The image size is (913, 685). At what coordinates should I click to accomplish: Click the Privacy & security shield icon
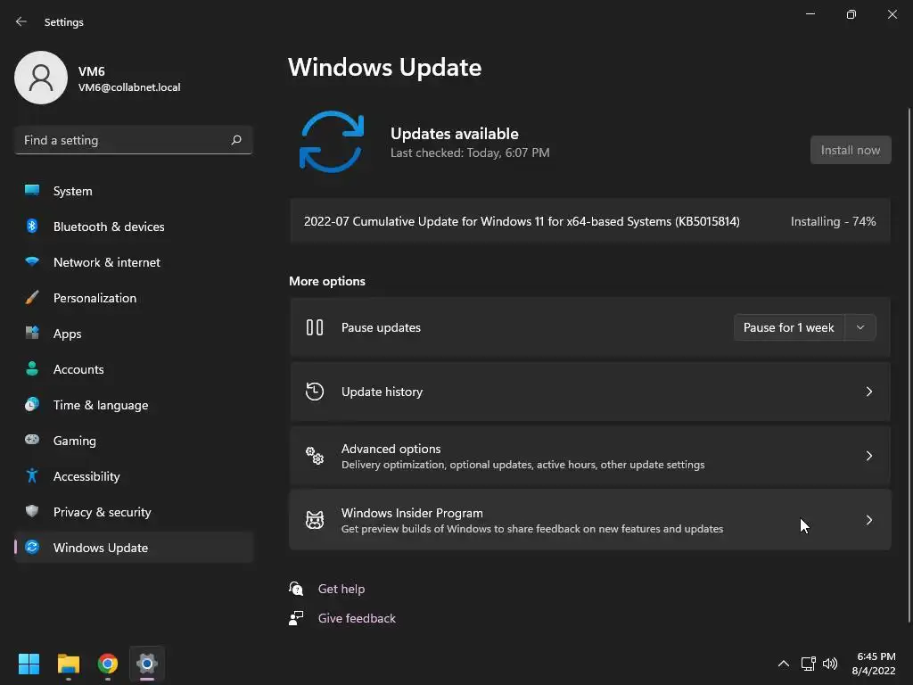click(32, 512)
